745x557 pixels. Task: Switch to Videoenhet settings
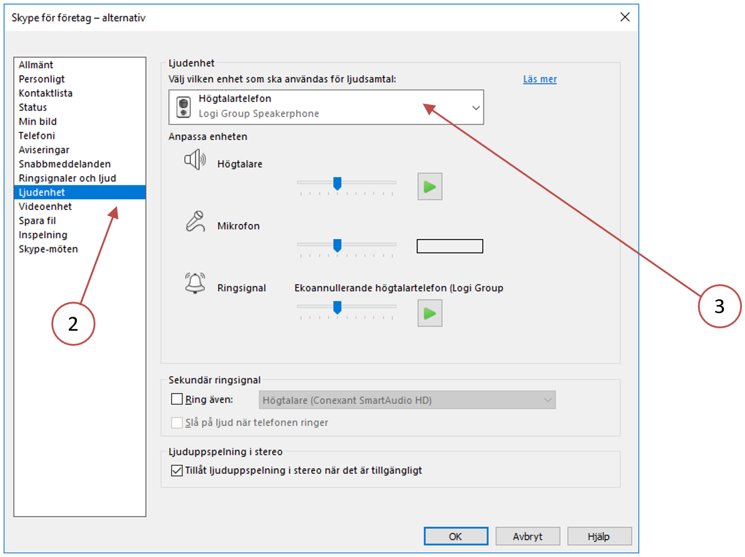point(80,206)
